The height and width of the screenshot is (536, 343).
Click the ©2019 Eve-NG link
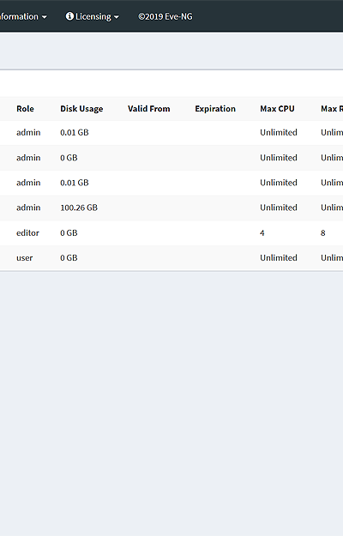(x=165, y=16)
